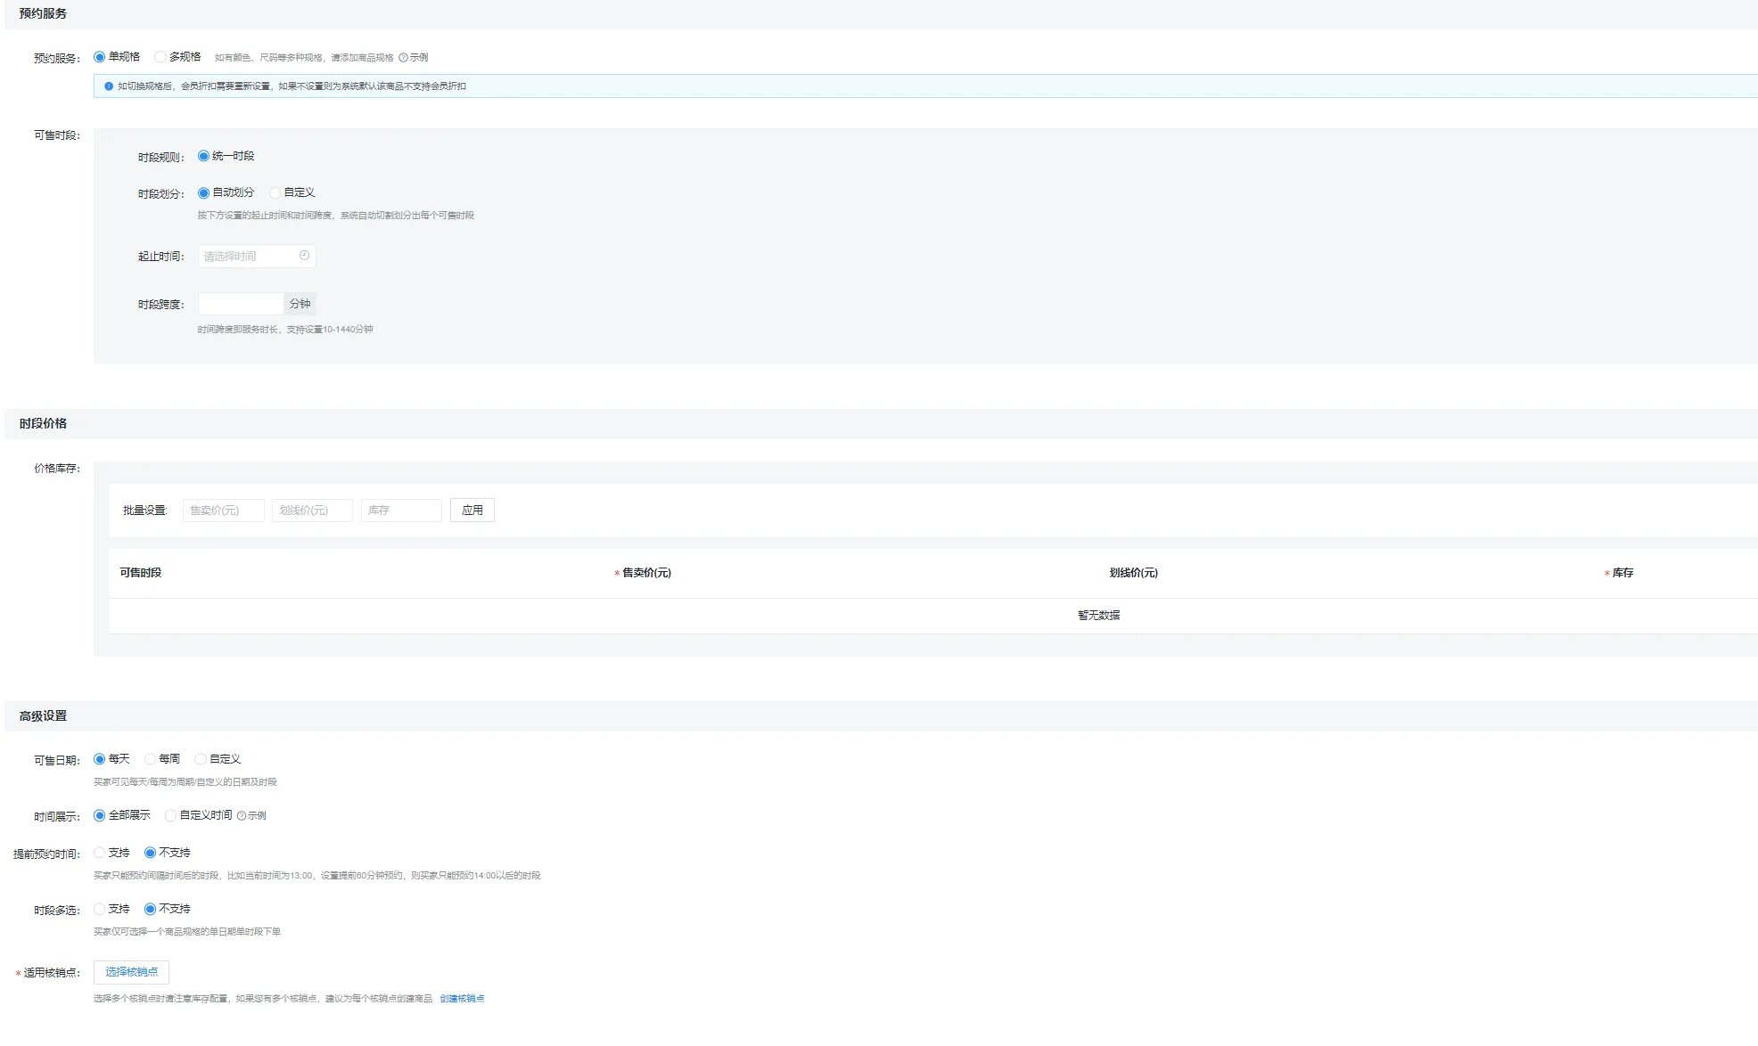Click the 售卖价(元) batch input
This screenshot has height=1046, width=1758.
coord(223,511)
